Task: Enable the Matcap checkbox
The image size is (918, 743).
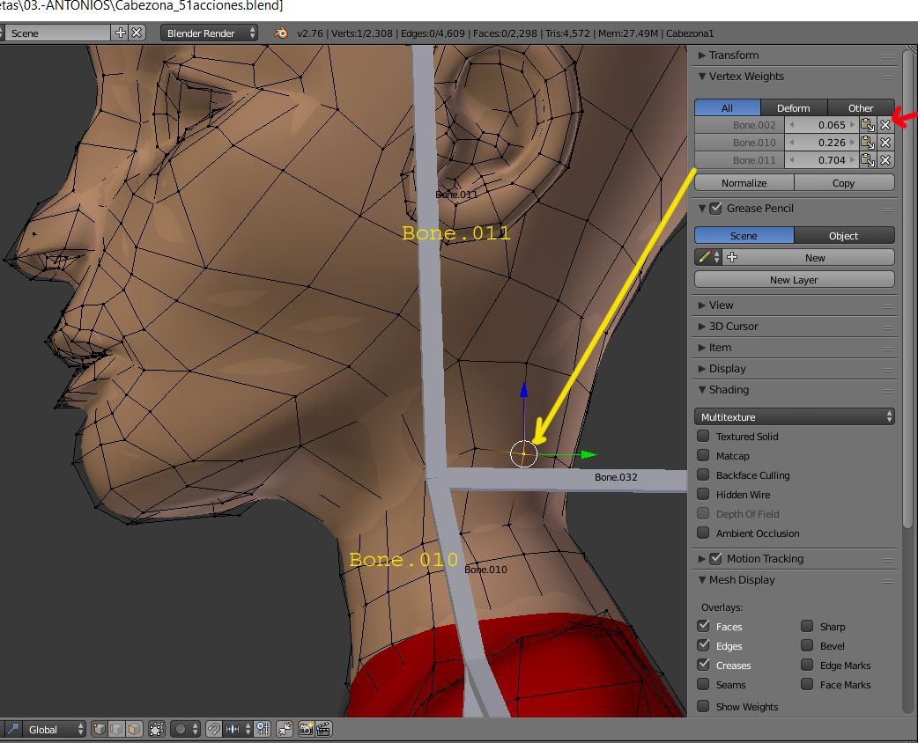Action: pyautogui.click(x=703, y=456)
